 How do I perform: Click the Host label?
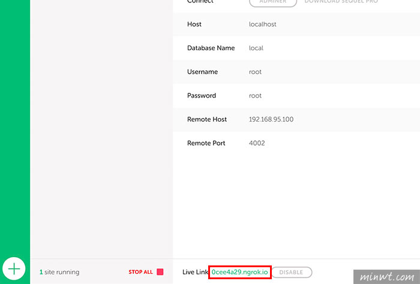coord(194,25)
